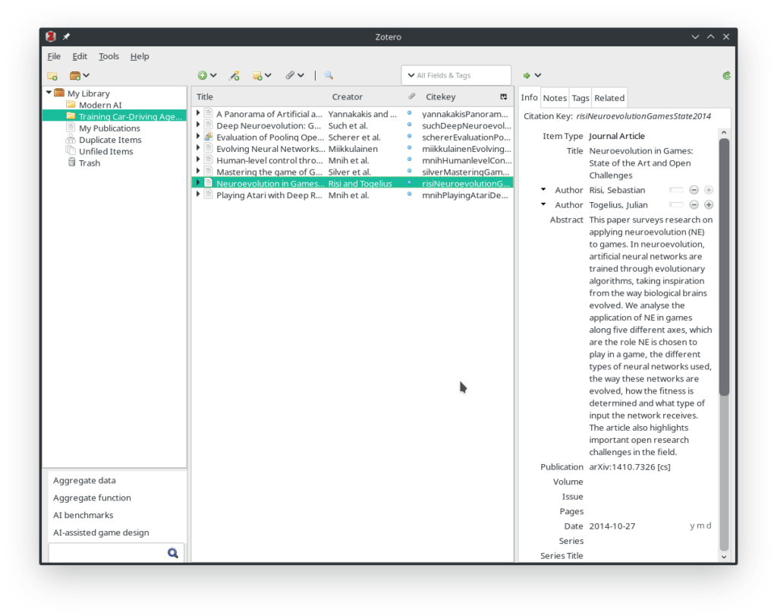Open the New Library dropdown icon
777x616 pixels.
pyautogui.click(x=79, y=75)
